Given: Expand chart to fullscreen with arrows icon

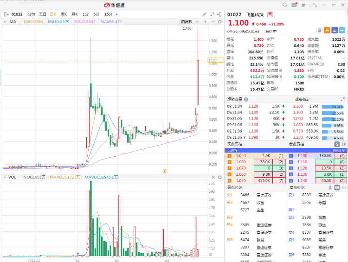Looking at the screenshot, I should (212, 14).
